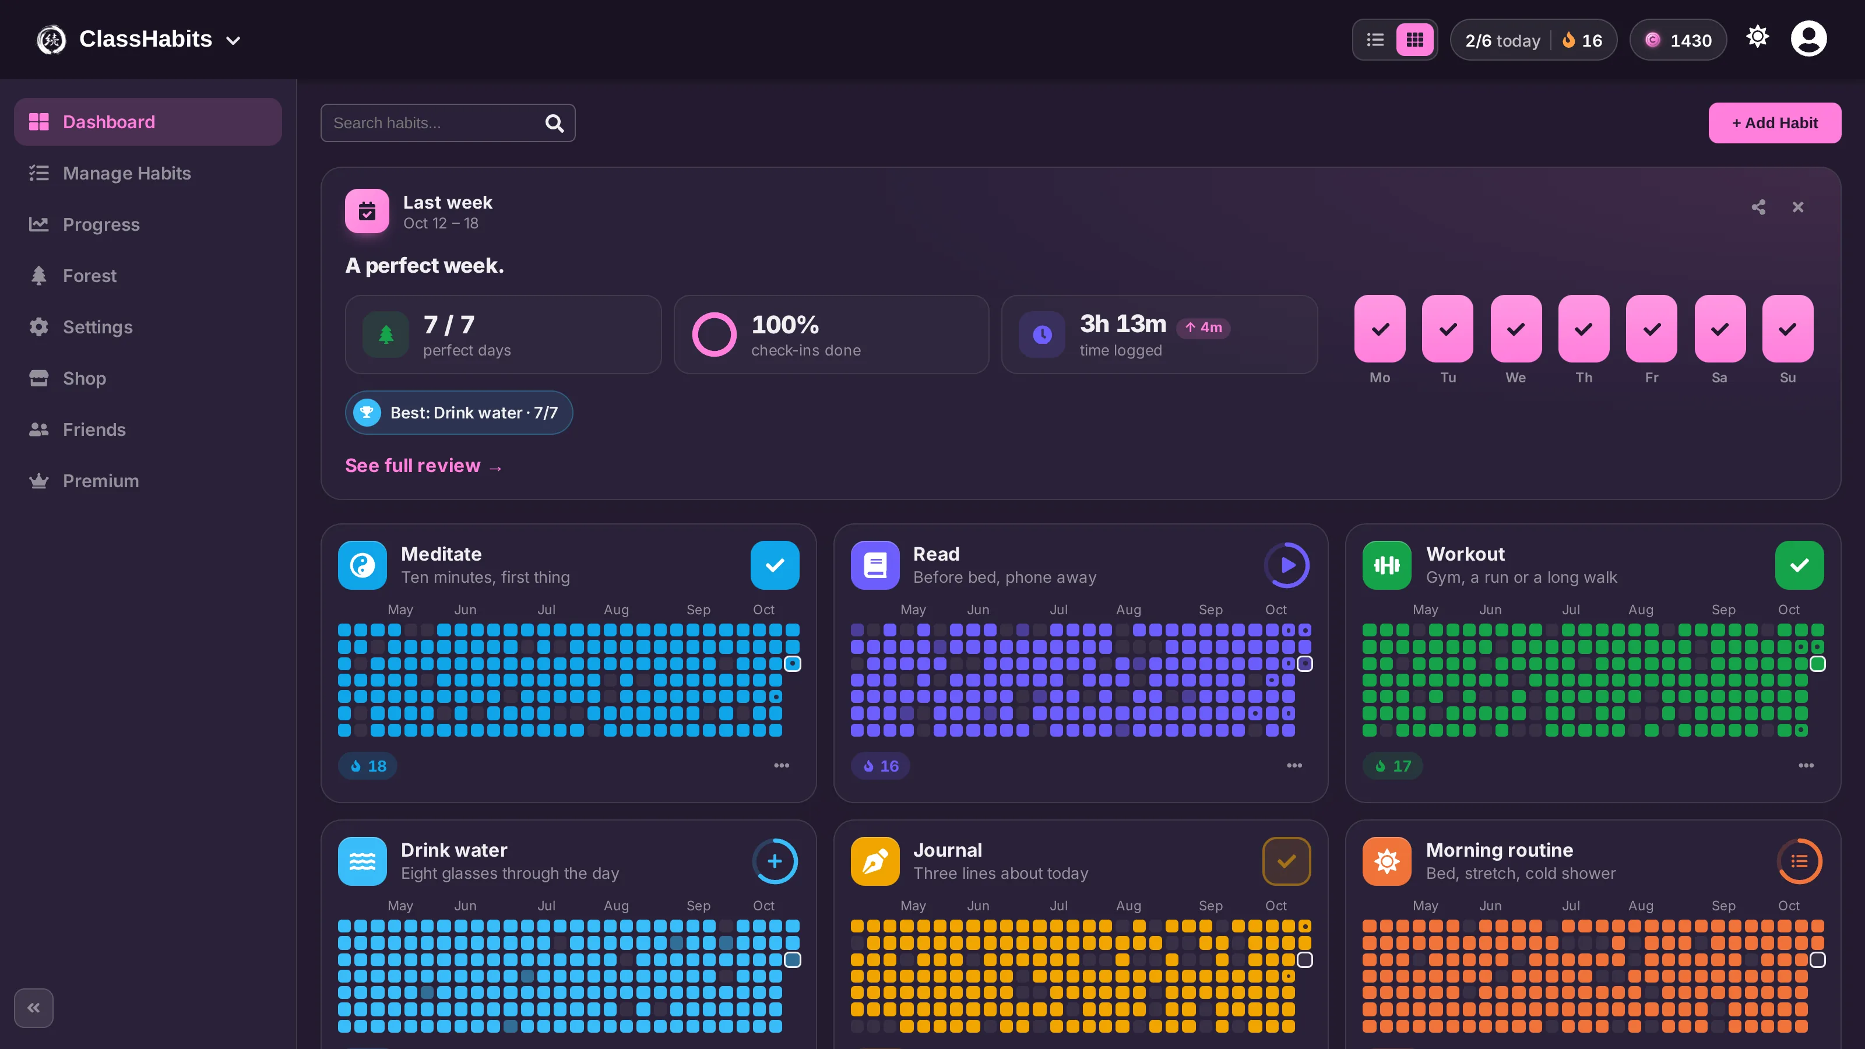Open the Shop page

pos(147,379)
